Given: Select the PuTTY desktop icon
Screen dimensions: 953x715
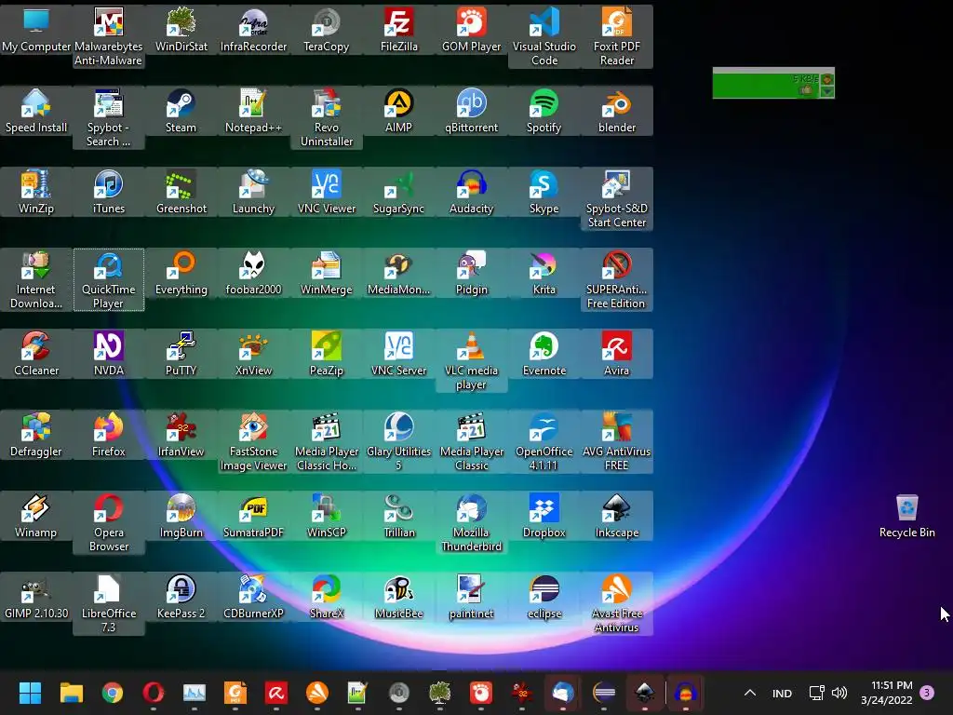Looking at the screenshot, I should (x=181, y=354).
